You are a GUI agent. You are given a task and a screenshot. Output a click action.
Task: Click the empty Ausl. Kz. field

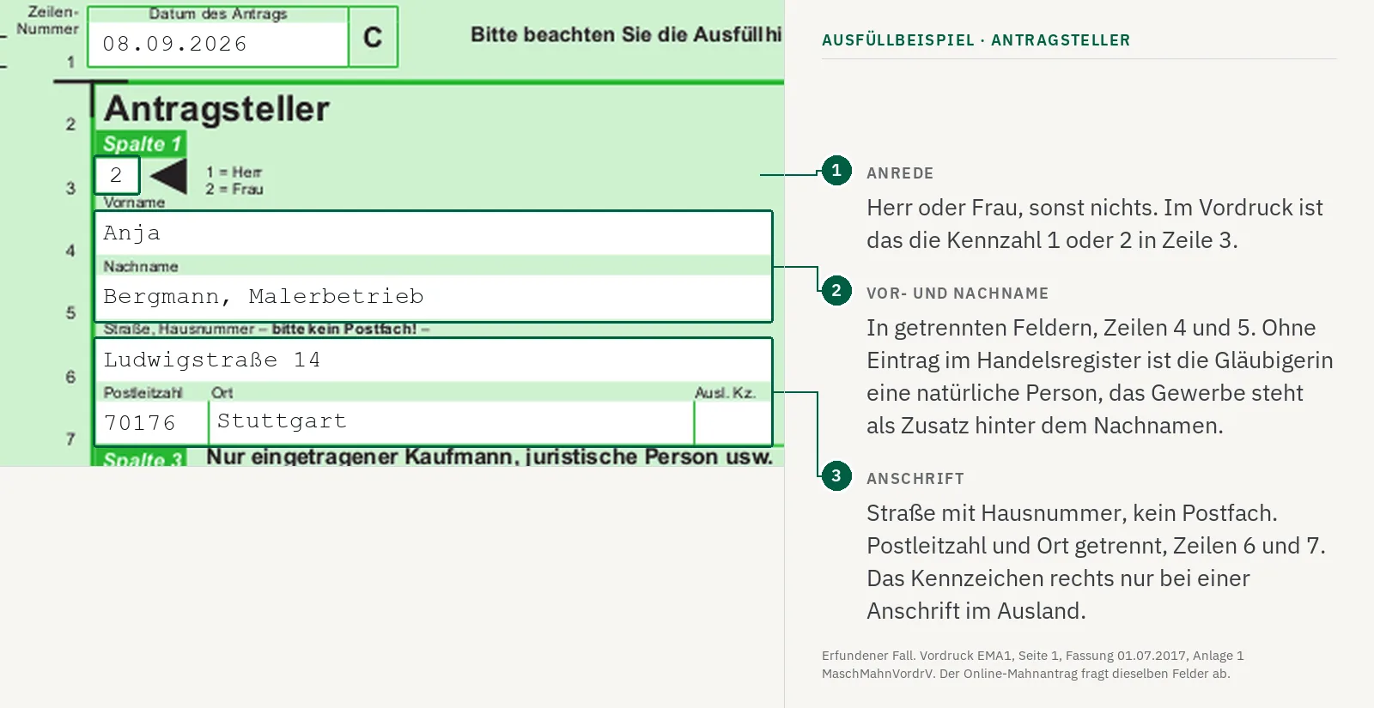(x=733, y=422)
